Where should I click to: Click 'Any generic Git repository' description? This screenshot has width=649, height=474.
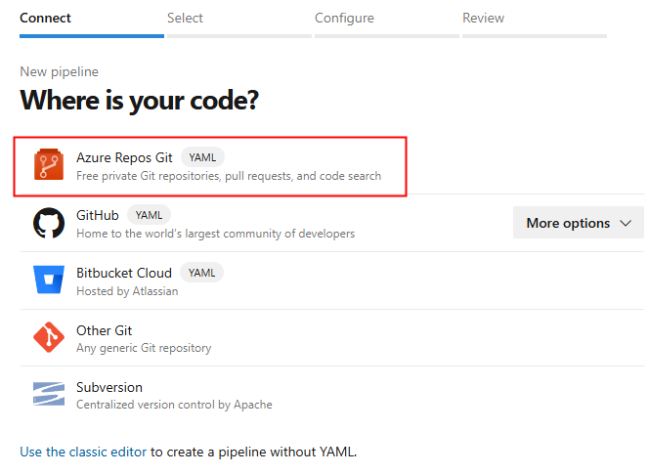144,348
